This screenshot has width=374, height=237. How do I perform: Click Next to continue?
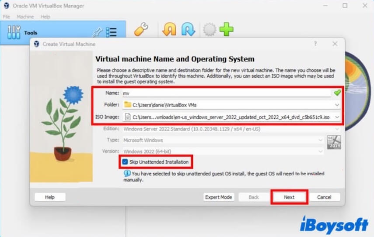click(289, 197)
